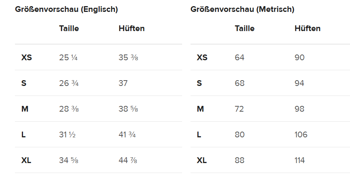Select the 28 ⅜ waist measurement

69,109
